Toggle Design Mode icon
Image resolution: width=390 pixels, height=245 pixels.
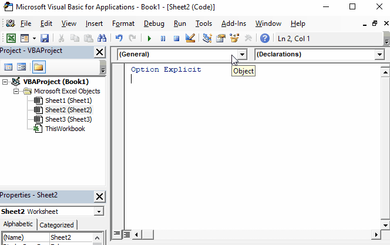[190, 38]
